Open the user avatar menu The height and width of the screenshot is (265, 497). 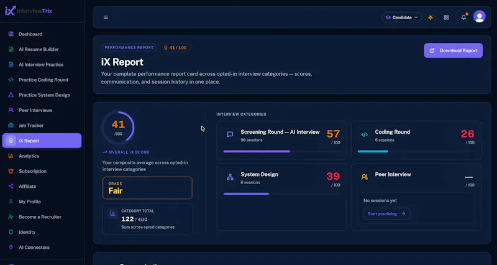tap(479, 17)
